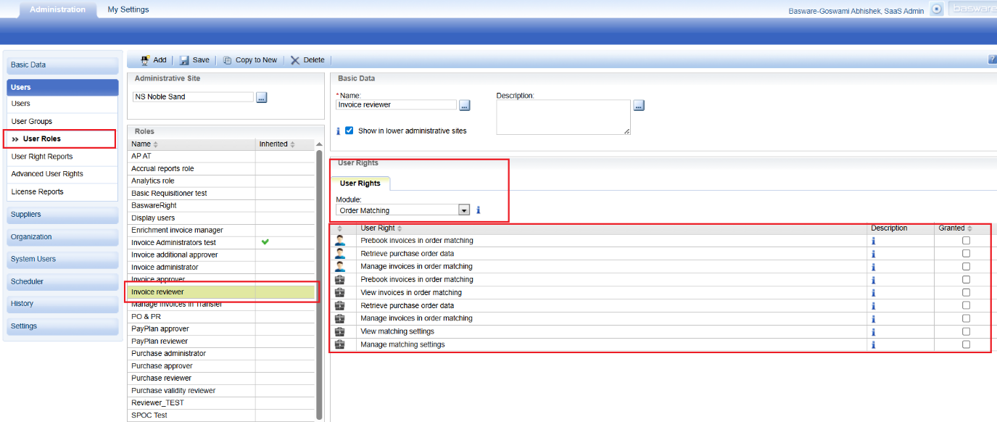Image resolution: width=997 pixels, height=422 pixels.
Task: Click the briefcase icon for Manage matching settings
Action: click(340, 344)
